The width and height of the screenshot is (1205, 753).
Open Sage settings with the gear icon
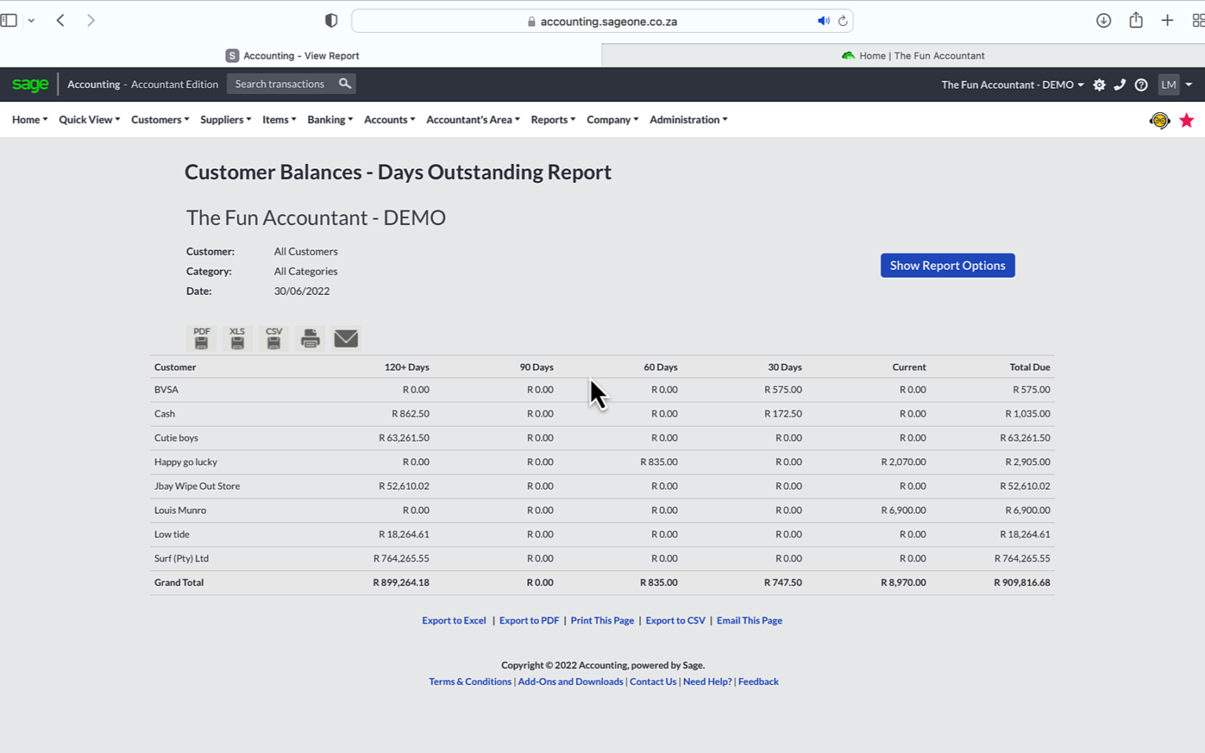pos(1099,84)
